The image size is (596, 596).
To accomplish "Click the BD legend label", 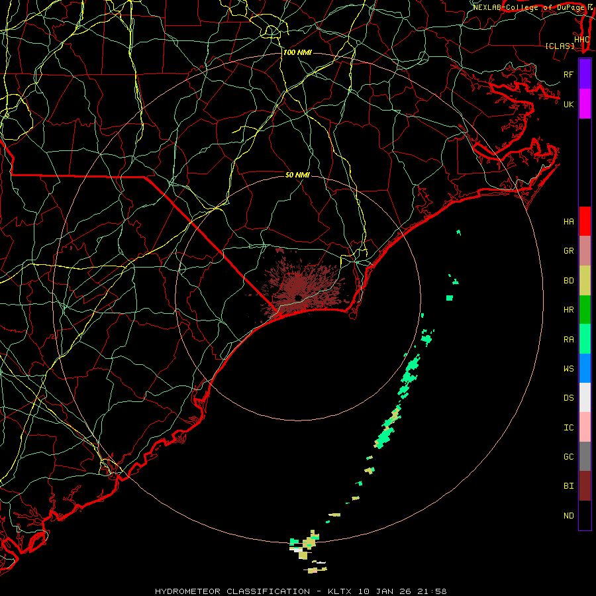I will pos(568,281).
